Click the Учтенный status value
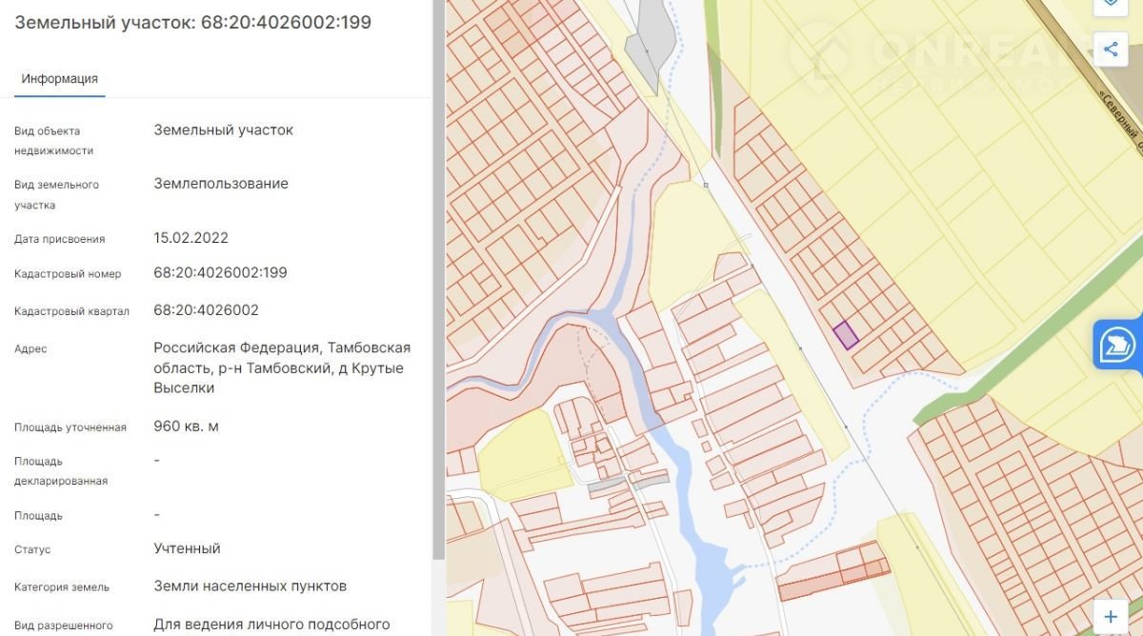The image size is (1143, 636). pos(187,548)
